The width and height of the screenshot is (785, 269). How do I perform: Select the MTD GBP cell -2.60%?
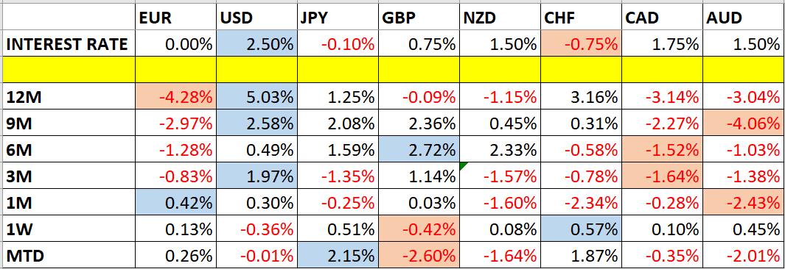(419, 256)
